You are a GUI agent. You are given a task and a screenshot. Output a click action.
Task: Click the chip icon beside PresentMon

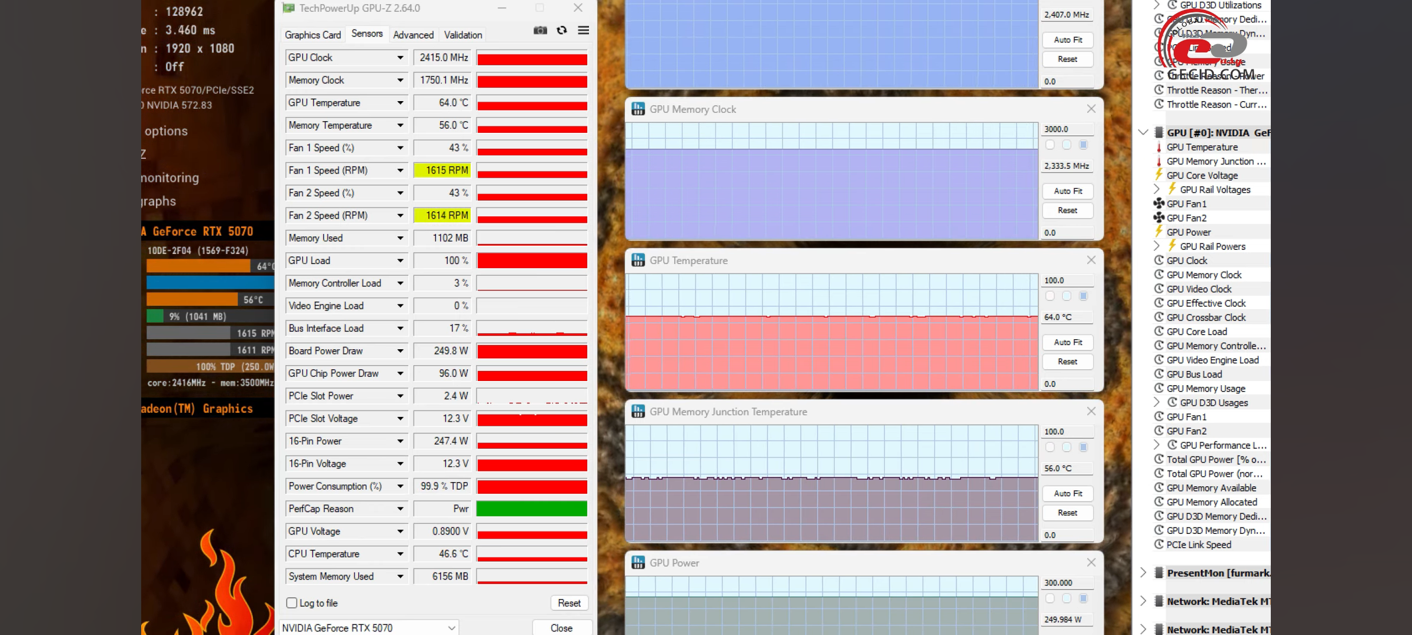[1159, 573]
